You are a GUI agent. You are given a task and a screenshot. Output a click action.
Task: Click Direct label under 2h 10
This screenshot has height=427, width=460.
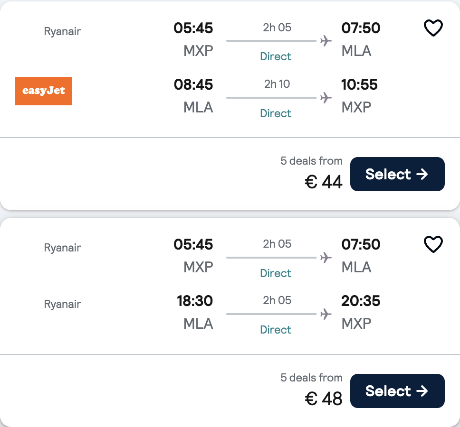[276, 113]
